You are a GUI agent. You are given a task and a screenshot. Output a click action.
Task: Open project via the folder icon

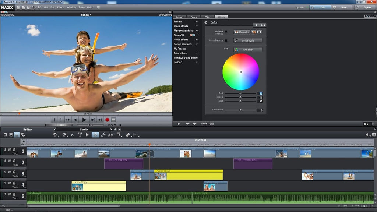pos(23,7)
